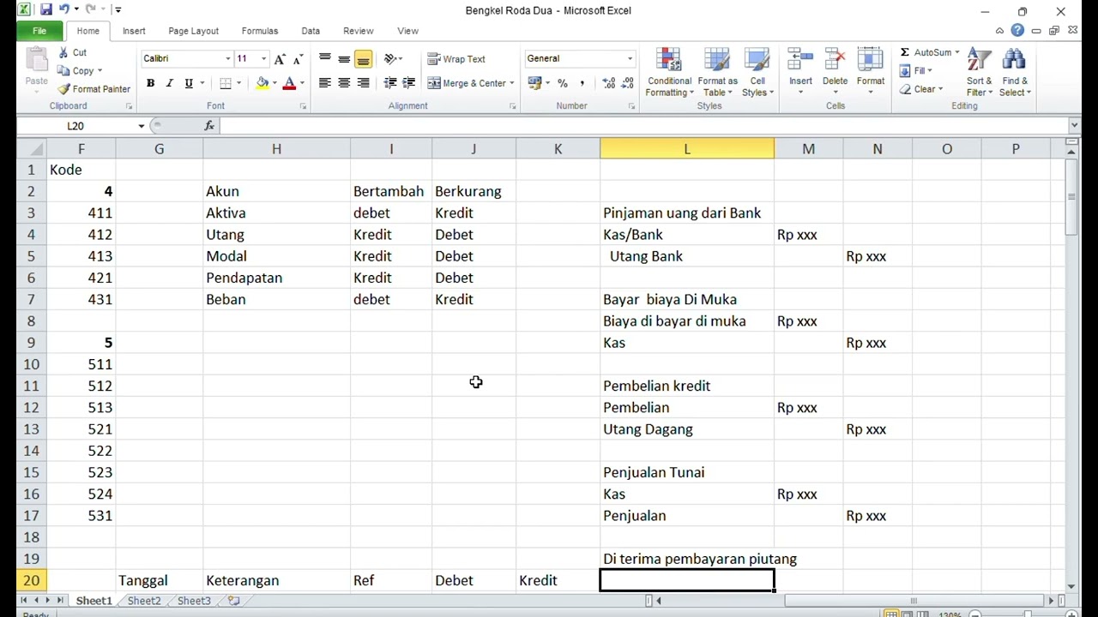The image size is (1098, 617).
Task: Toggle Top Align
Action: [x=324, y=58]
